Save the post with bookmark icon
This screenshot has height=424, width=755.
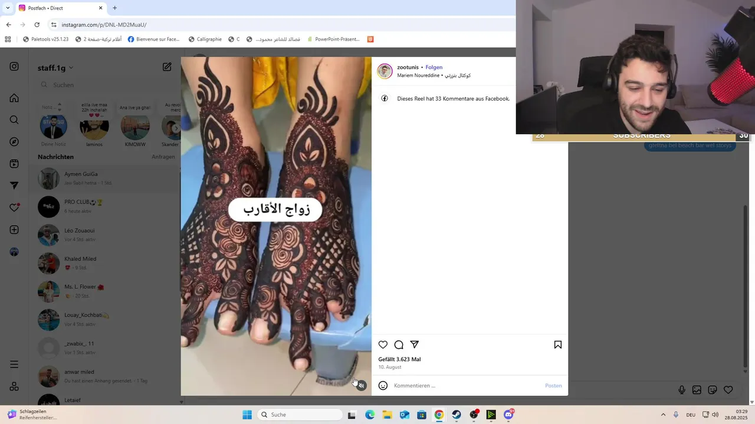pyautogui.click(x=558, y=344)
